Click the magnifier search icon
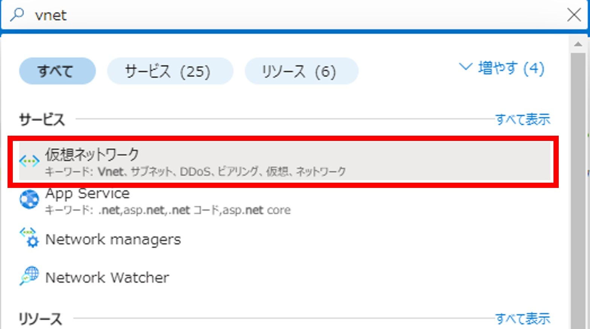 pyautogui.click(x=17, y=15)
